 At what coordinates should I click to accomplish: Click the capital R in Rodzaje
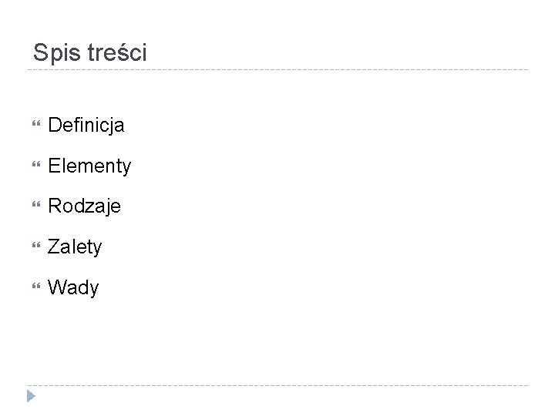coord(55,206)
